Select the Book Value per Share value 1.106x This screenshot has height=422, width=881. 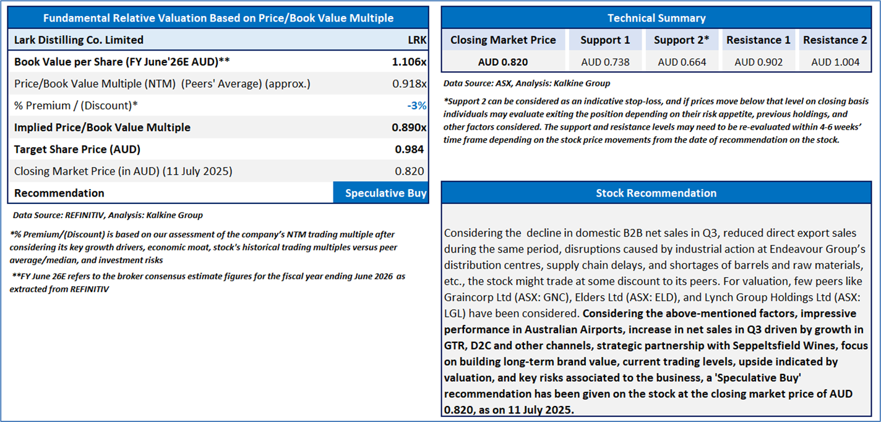pos(409,62)
